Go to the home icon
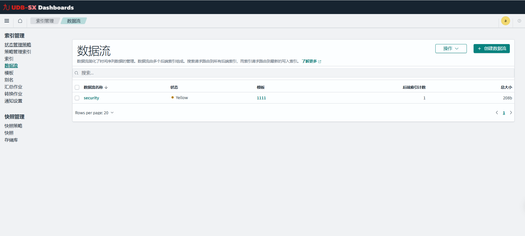The width and height of the screenshot is (525, 236). [20, 21]
